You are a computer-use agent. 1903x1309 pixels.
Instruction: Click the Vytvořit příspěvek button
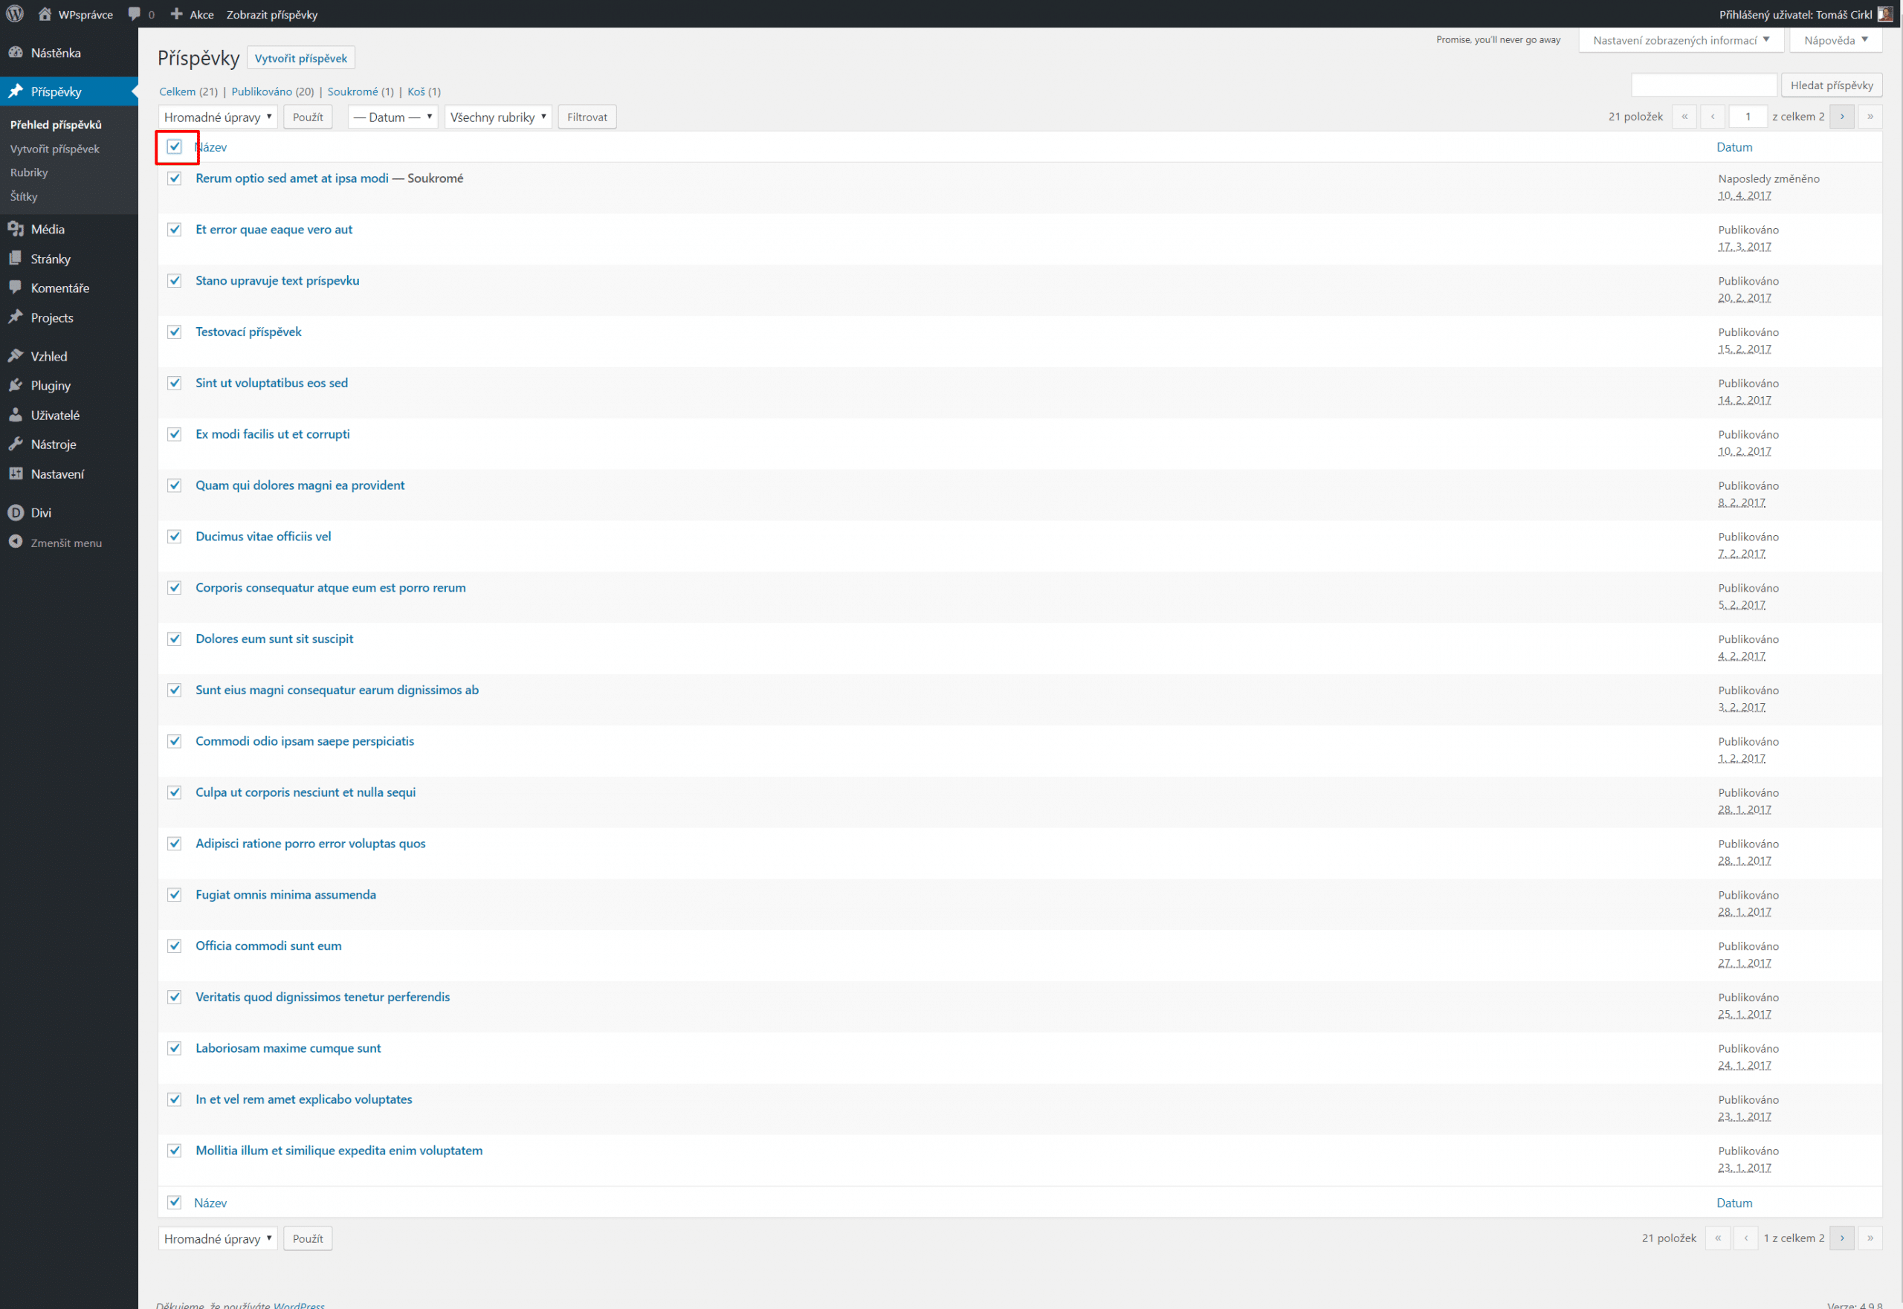300,58
